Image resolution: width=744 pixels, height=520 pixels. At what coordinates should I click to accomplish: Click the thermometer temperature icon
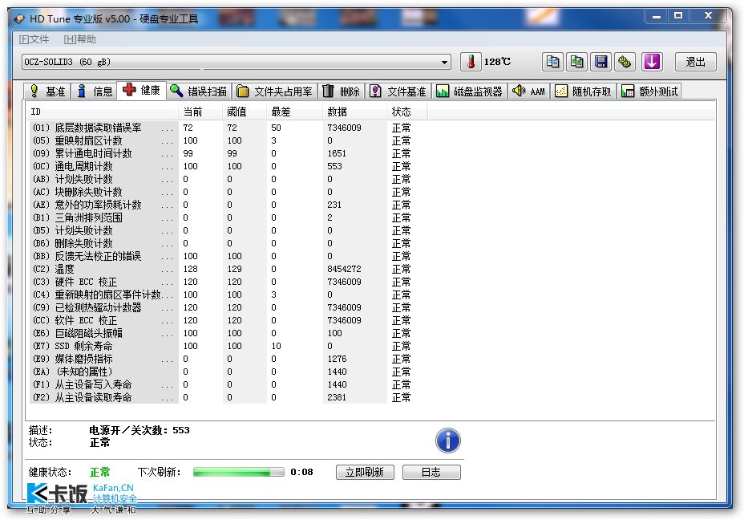471,62
